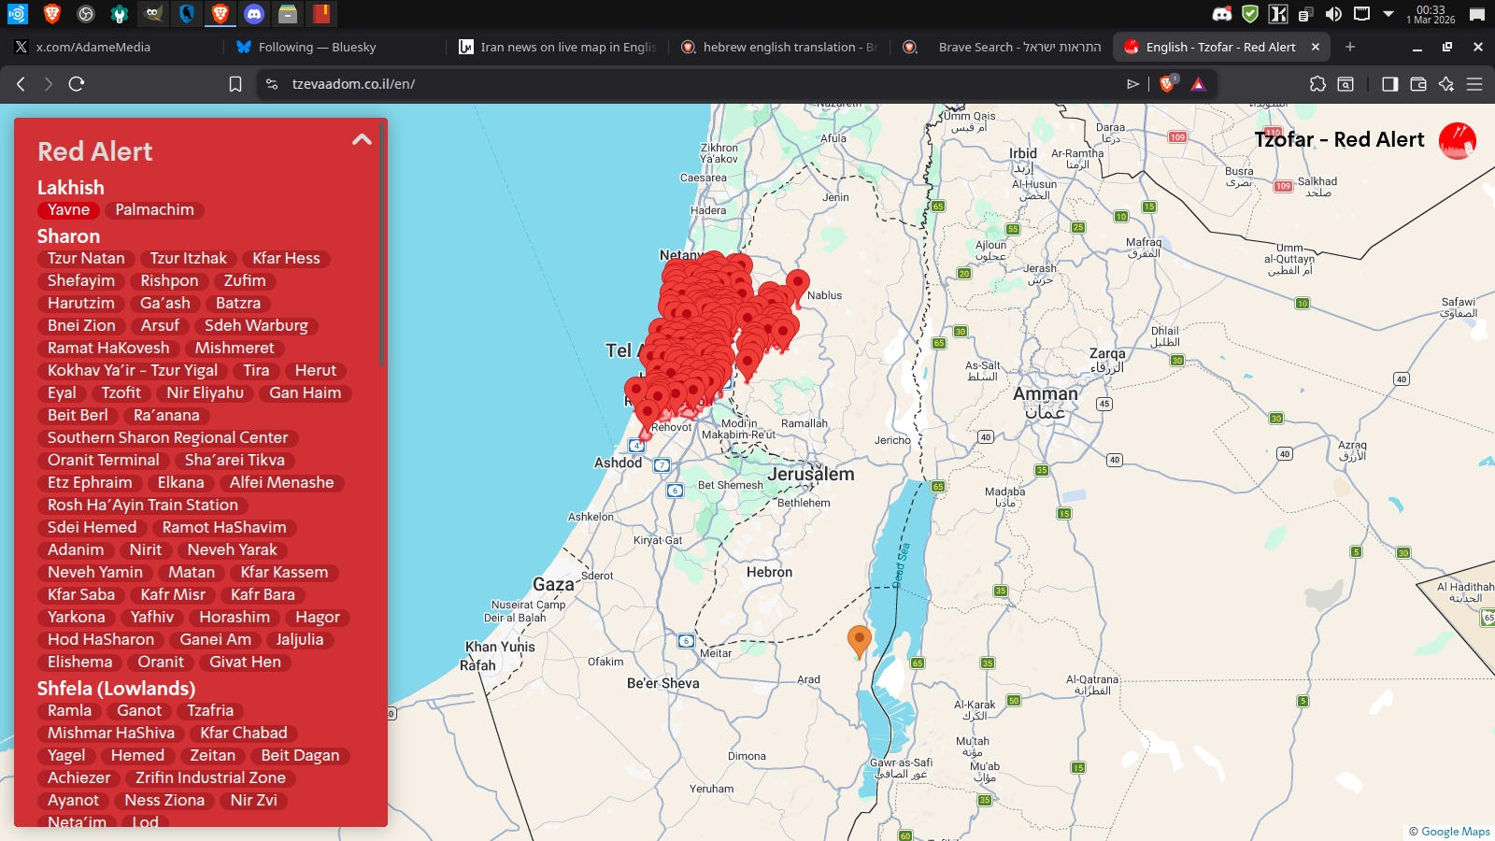Select the Yavne alert location tag
Viewport: 1495px width, 841px height.
(x=69, y=210)
